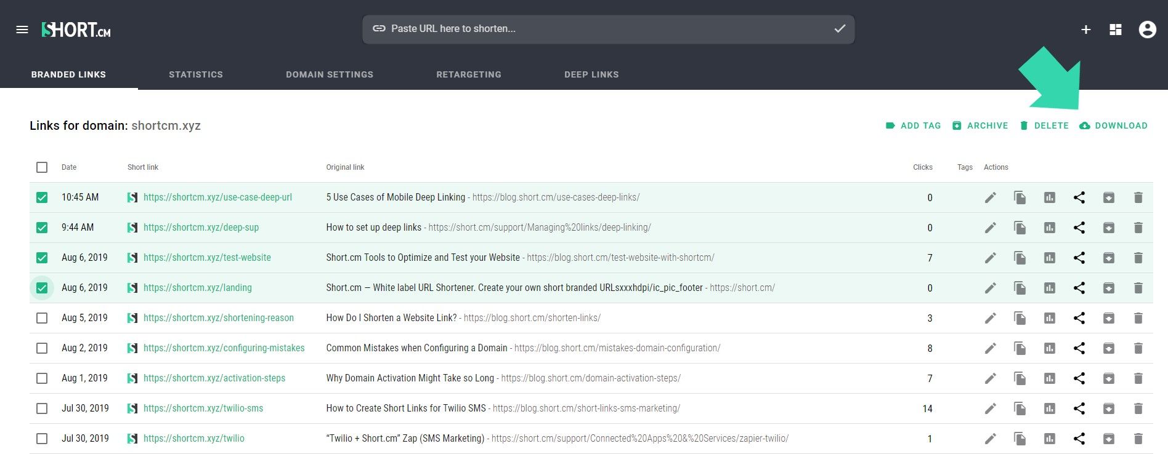Check the activation-steps row checkbox

click(42, 378)
